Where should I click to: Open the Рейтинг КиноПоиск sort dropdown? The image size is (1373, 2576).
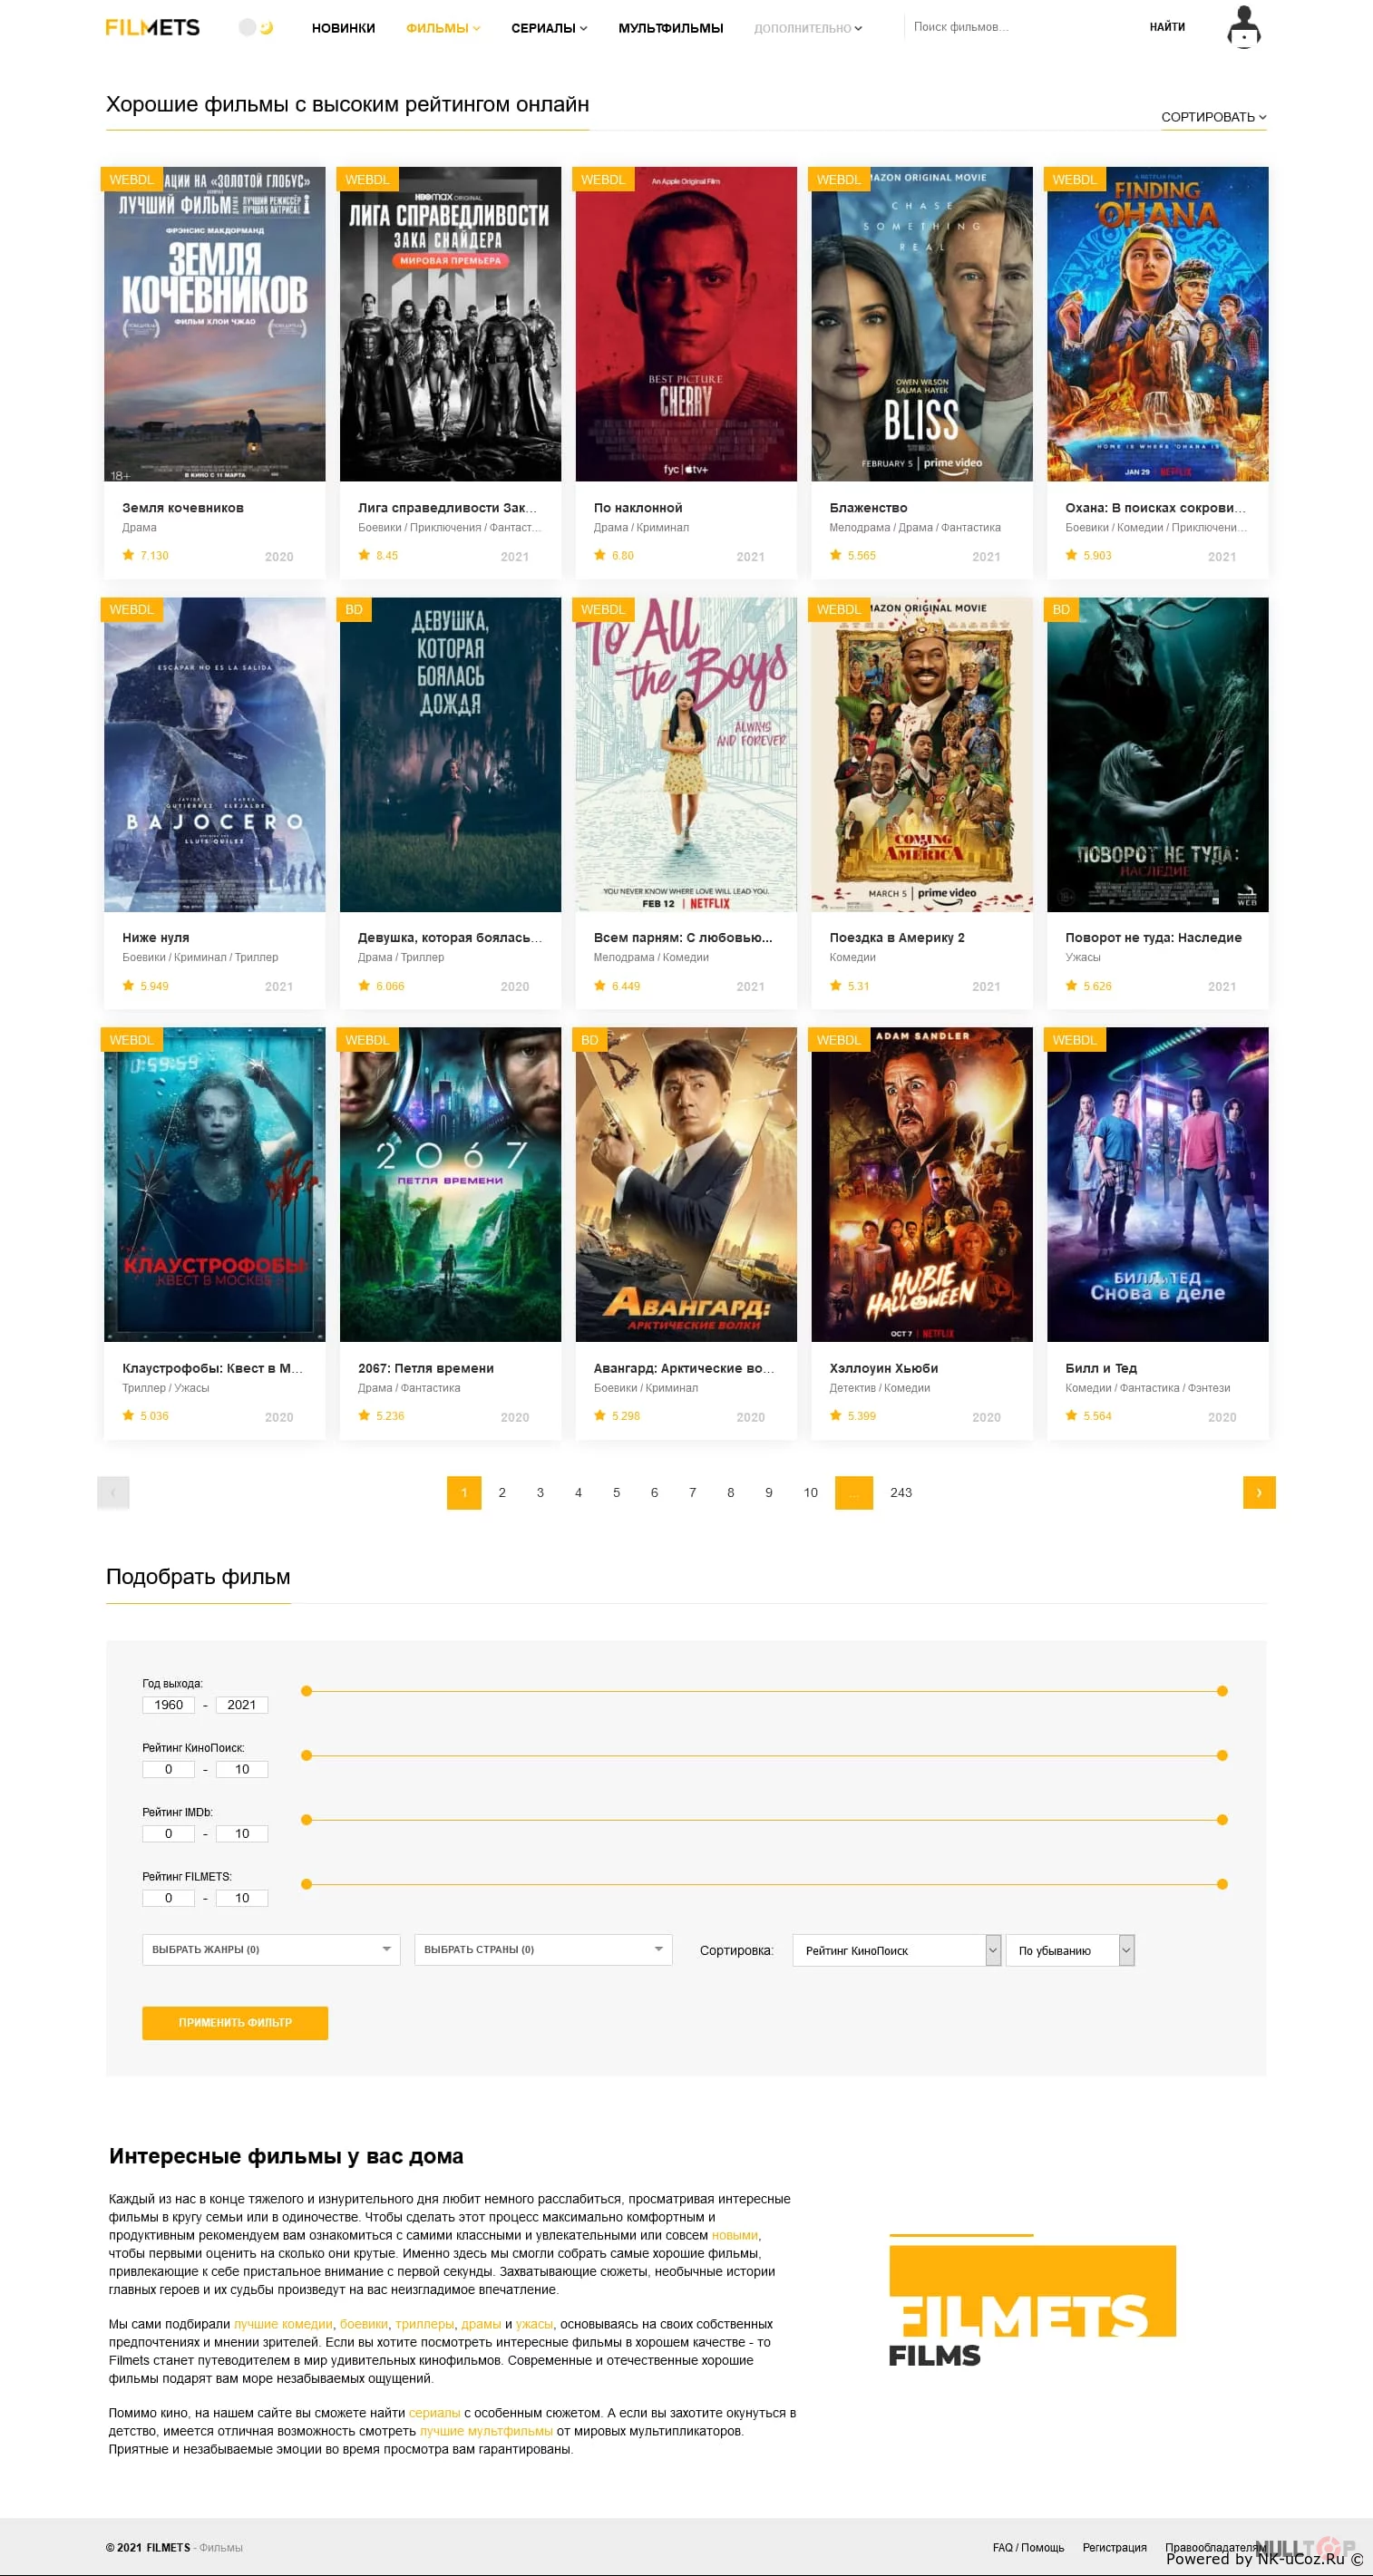897,1950
